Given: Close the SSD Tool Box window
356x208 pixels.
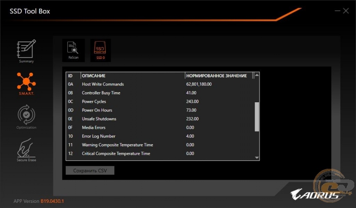Looking at the screenshot, I should [x=346, y=11].
